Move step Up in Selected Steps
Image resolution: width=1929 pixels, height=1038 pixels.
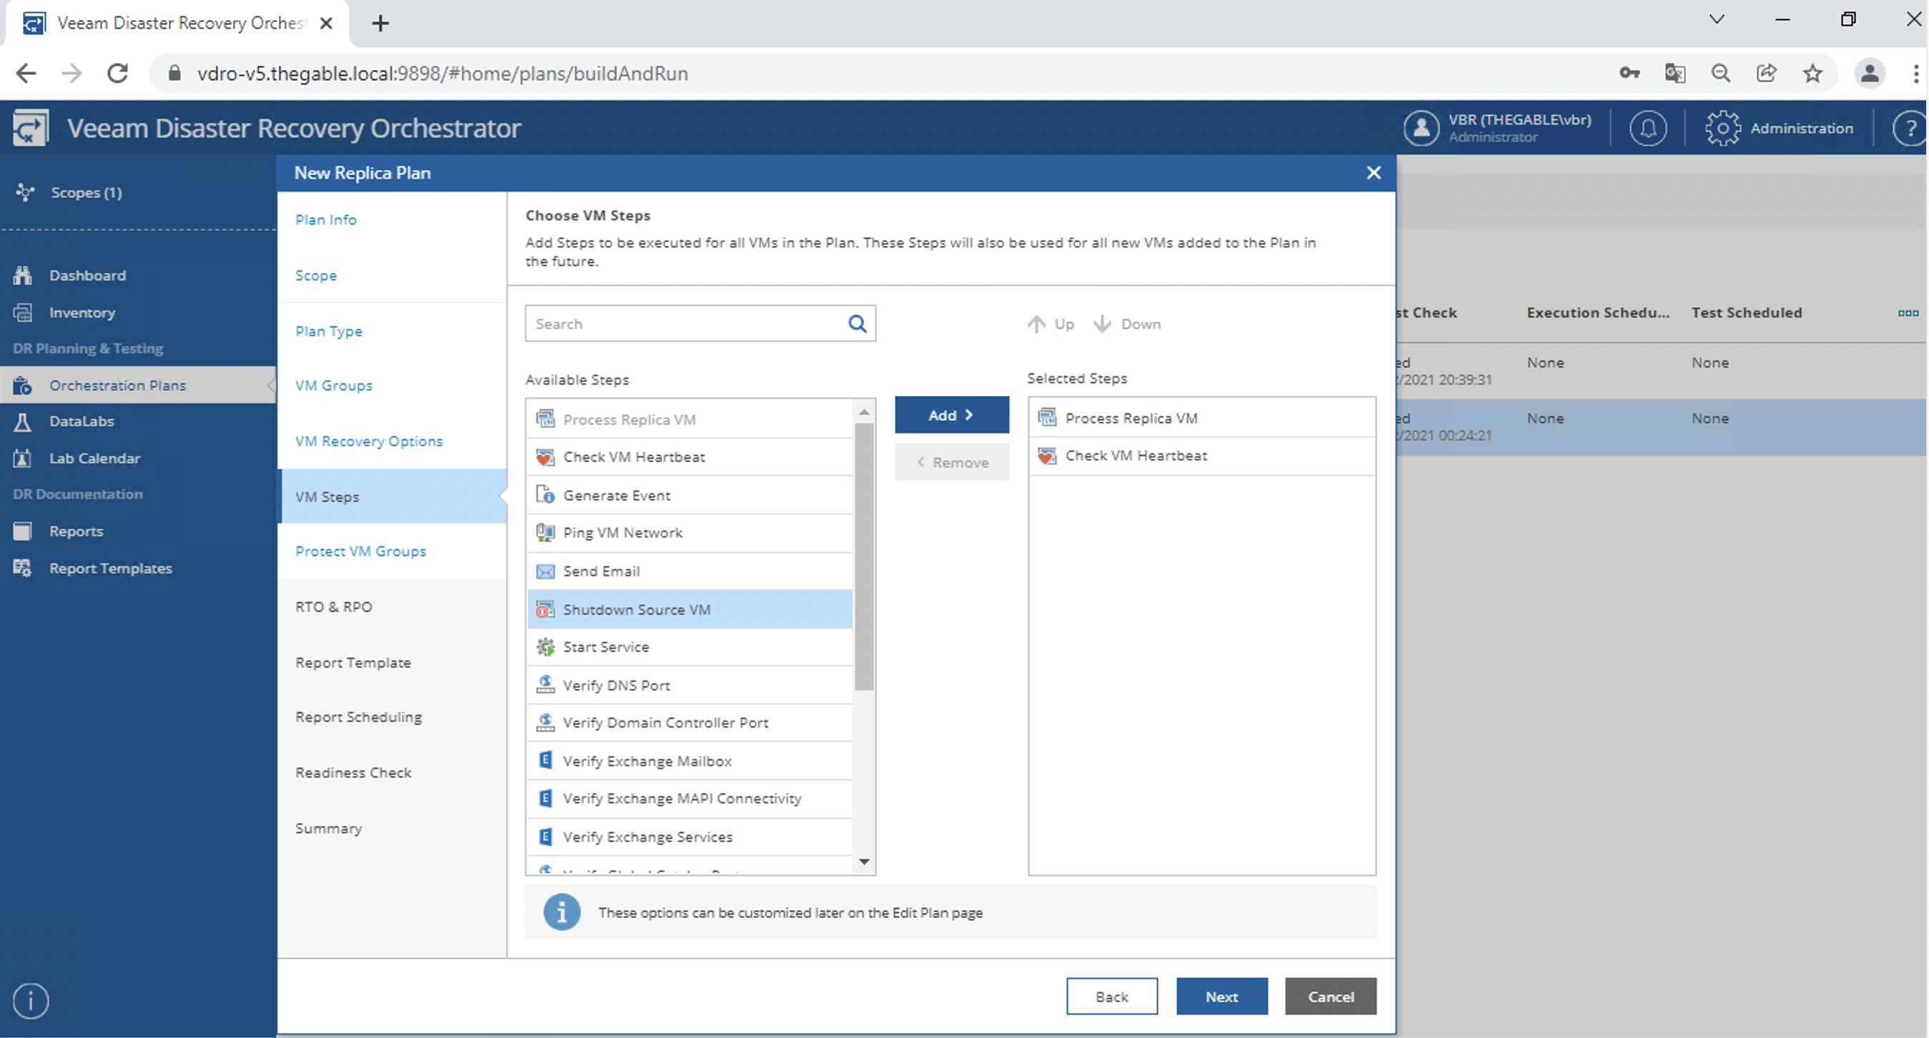click(x=1051, y=324)
